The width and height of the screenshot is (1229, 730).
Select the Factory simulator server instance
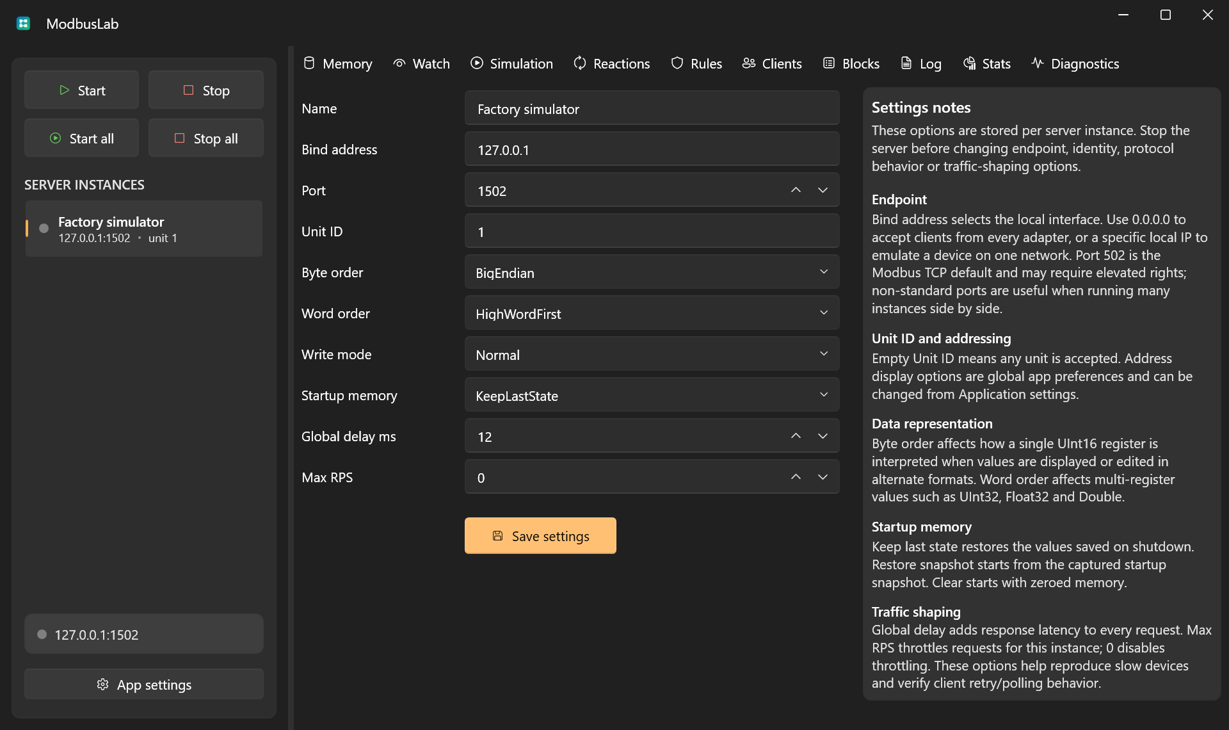pos(144,229)
